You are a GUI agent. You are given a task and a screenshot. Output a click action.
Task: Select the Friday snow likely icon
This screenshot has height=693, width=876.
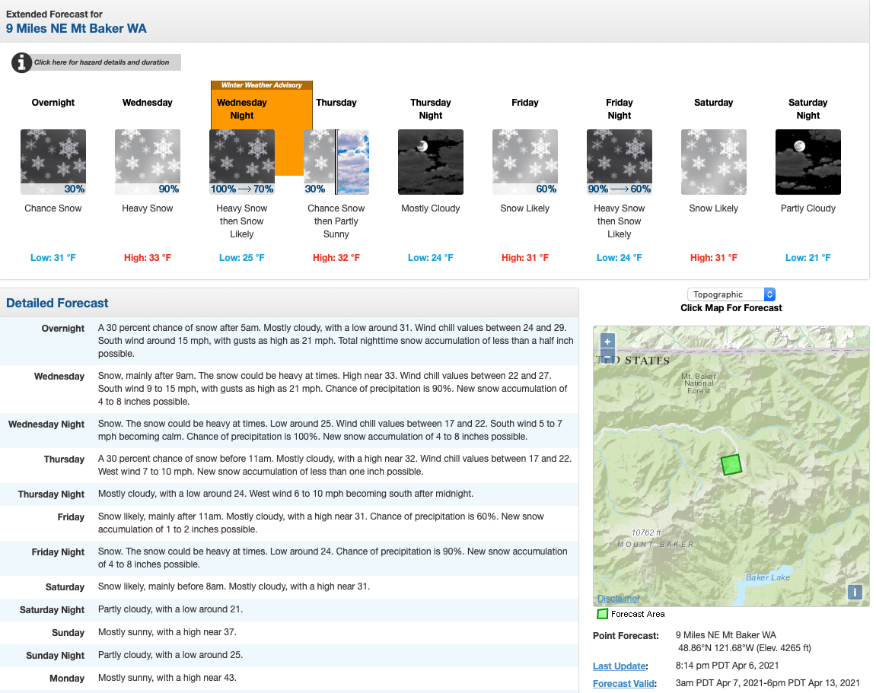tap(525, 162)
